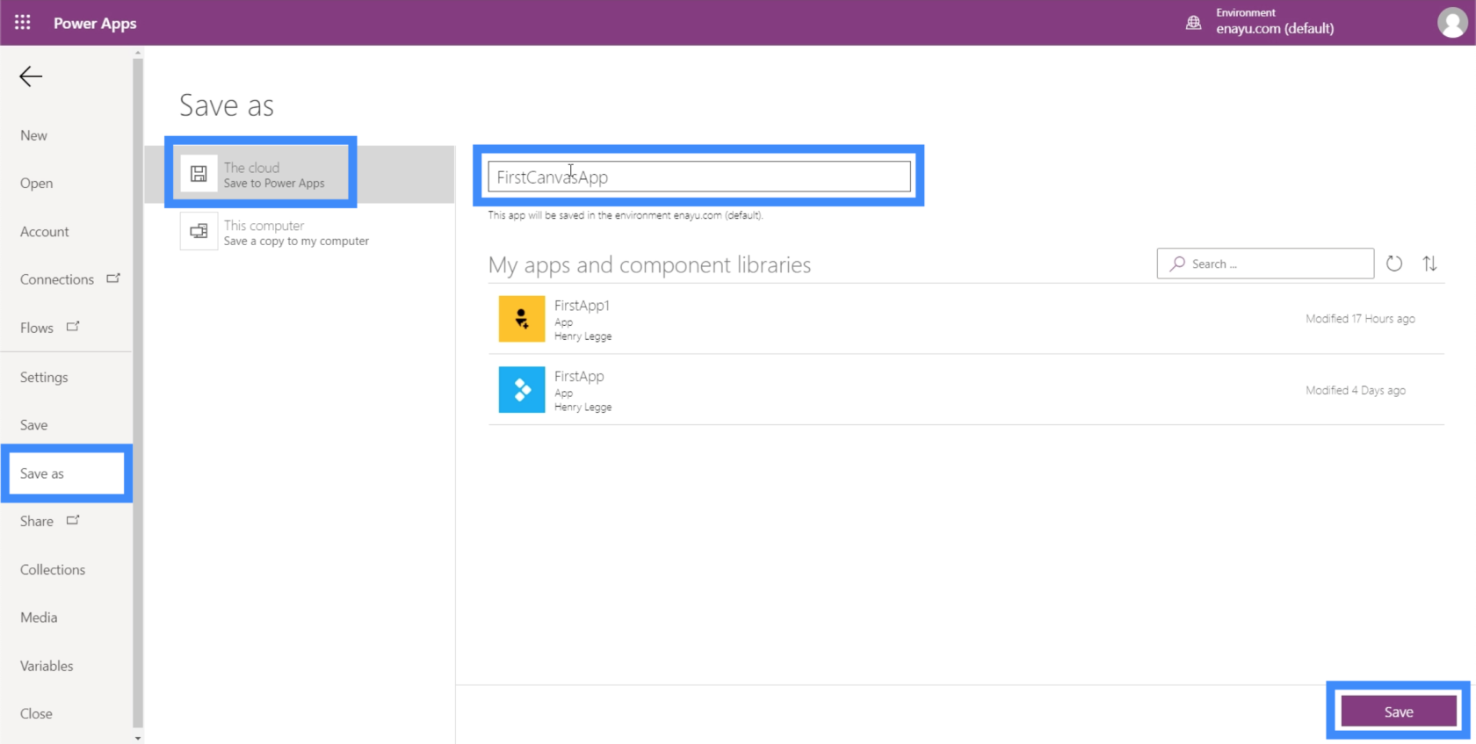
Task: Click the This computer save icon
Action: pyautogui.click(x=199, y=232)
